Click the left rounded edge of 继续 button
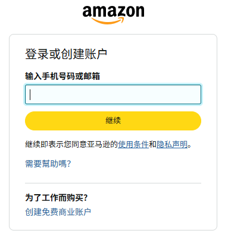This screenshot has width=228, height=243. click(30, 121)
